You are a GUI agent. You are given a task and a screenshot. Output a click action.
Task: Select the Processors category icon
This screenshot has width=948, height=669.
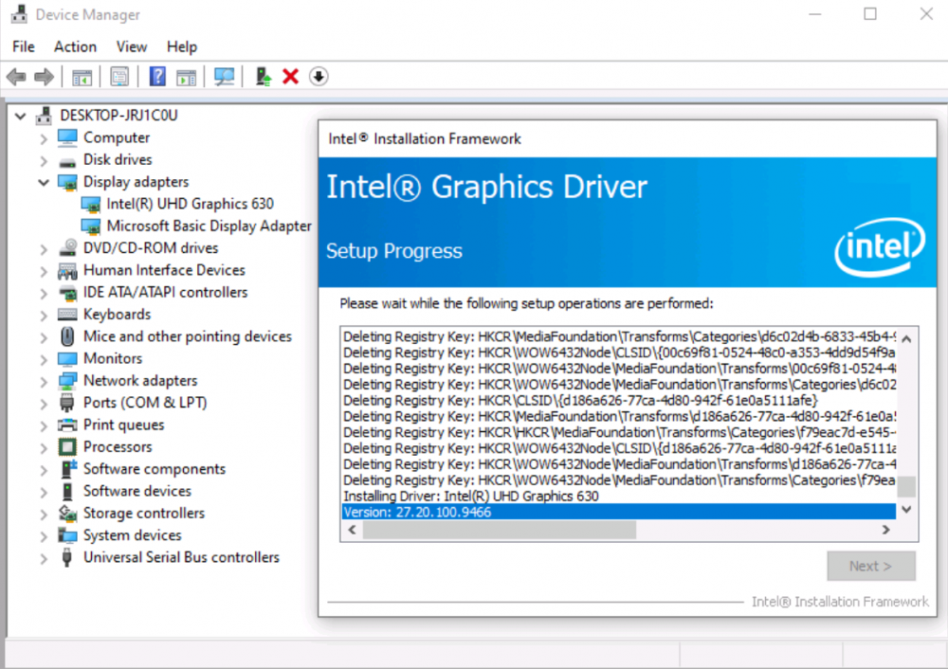(x=67, y=447)
